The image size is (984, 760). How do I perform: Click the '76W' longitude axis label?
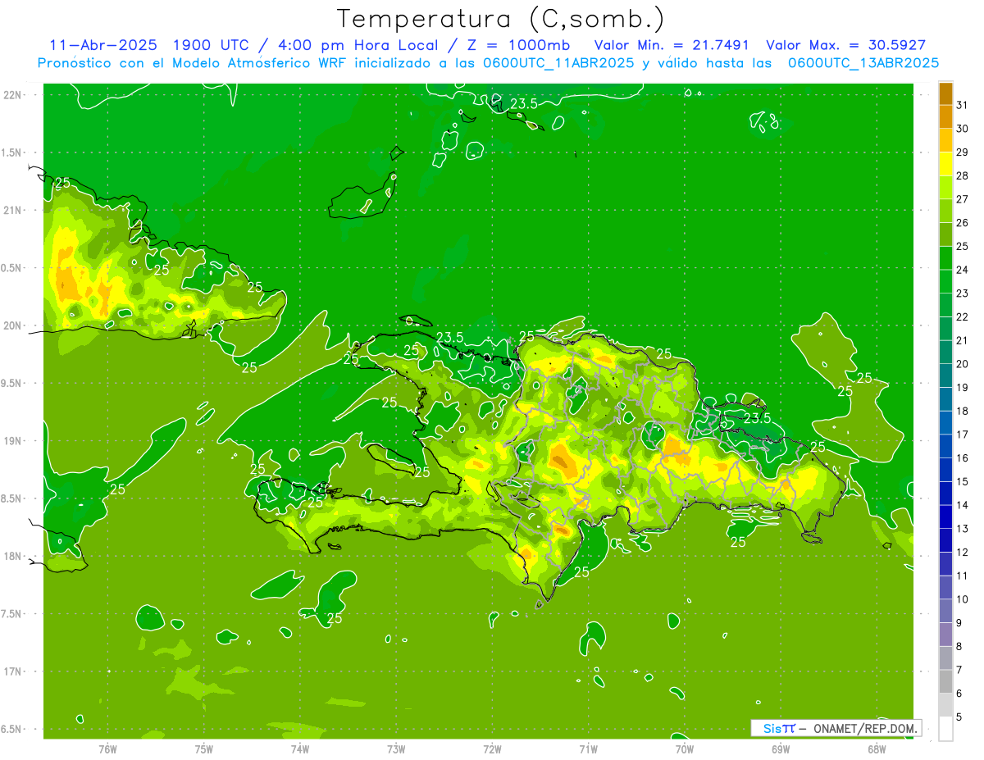[x=107, y=749]
